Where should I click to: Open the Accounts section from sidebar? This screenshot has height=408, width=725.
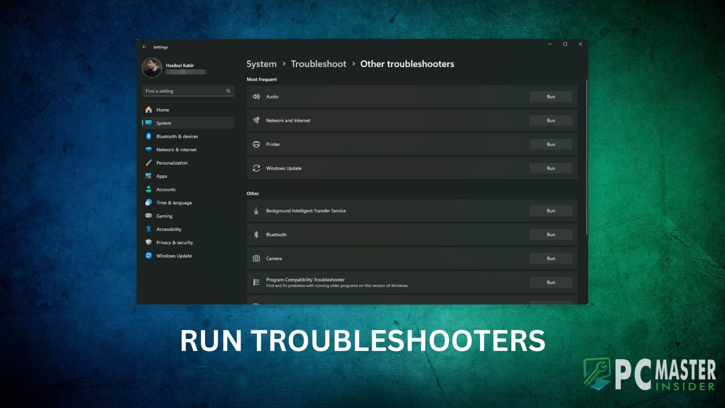(x=165, y=189)
